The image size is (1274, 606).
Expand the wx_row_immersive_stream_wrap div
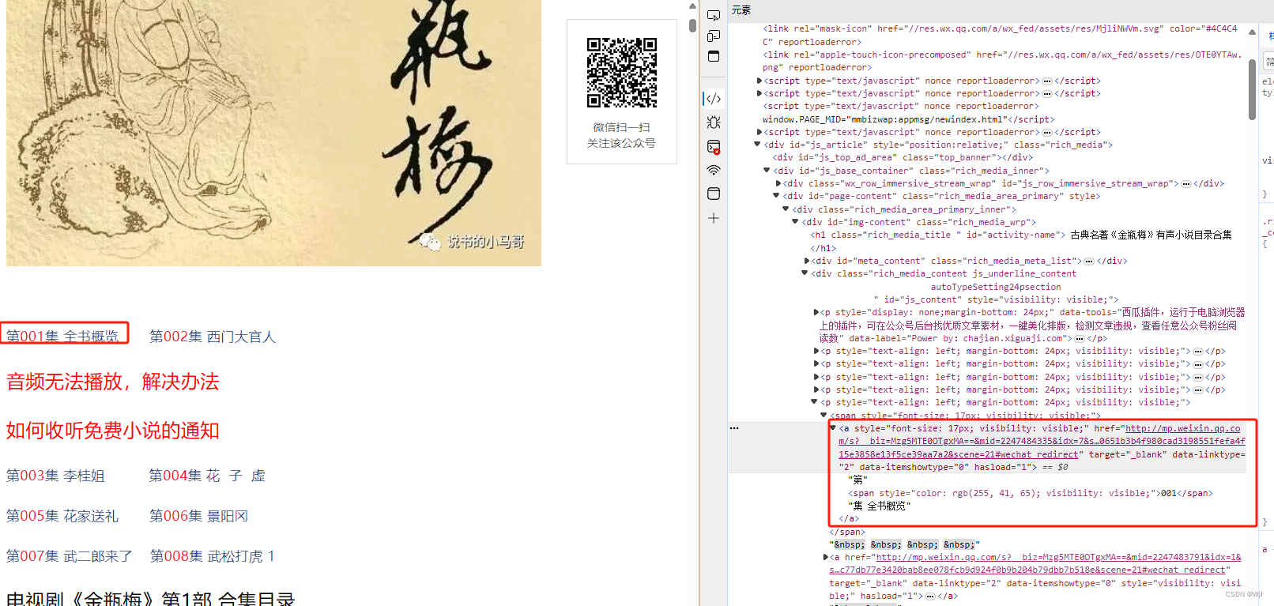[x=778, y=183]
